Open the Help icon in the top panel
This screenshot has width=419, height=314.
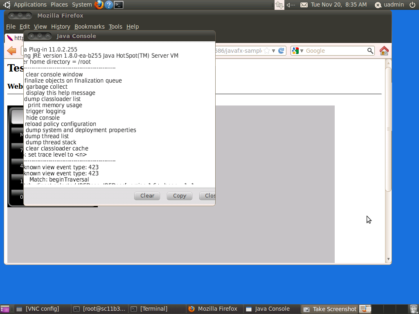point(109,4)
